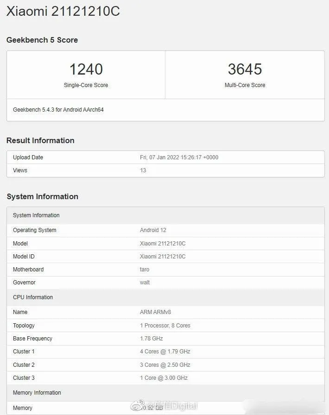
Task: Select the 1240 single-core score number
Action: coord(86,69)
